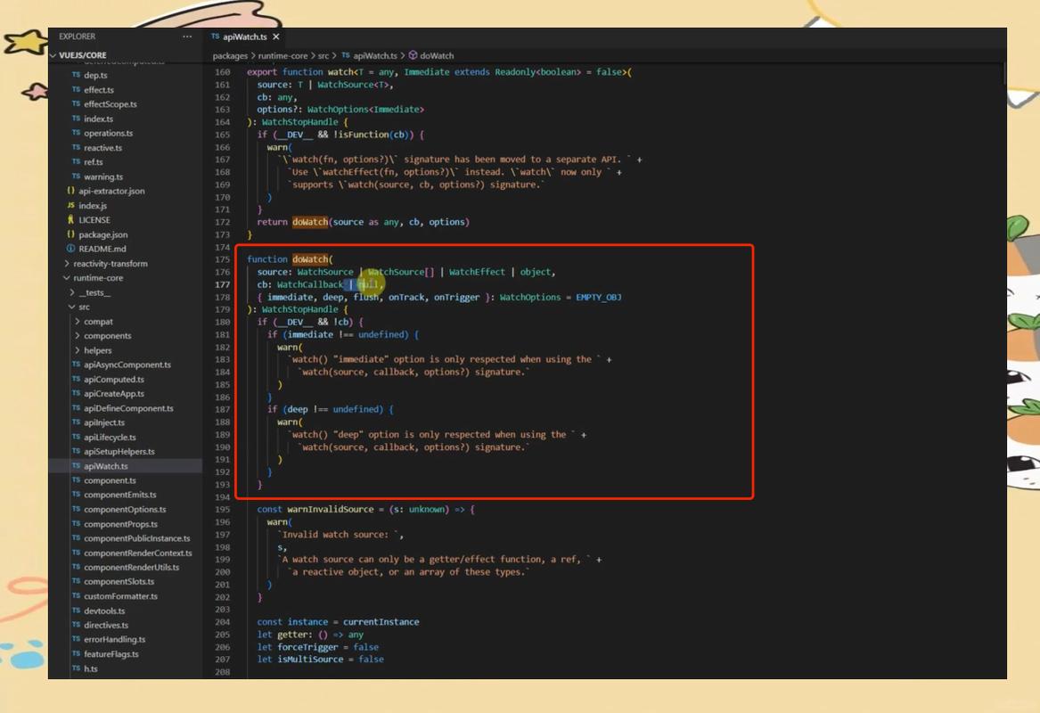The height and width of the screenshot is (713, 1040).
Task: Open index.js in the file tree
Action: 93,206
